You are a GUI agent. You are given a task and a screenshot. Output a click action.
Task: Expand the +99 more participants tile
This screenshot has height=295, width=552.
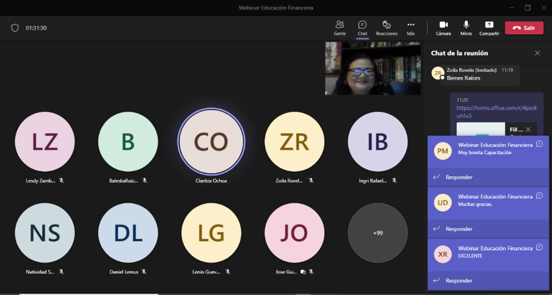[x=378, y=233]
